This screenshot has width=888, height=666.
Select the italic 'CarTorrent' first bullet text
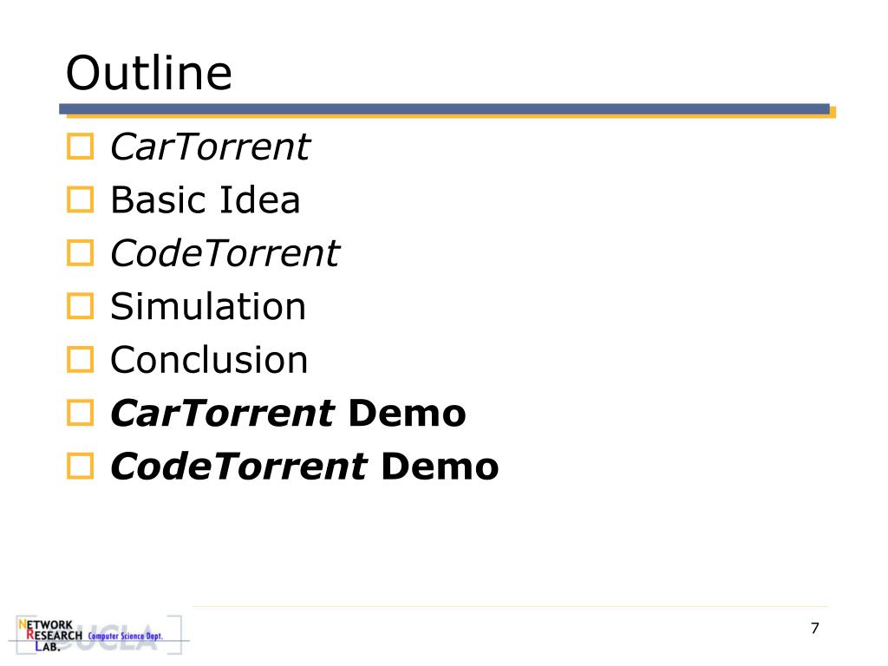coord(210,147)
